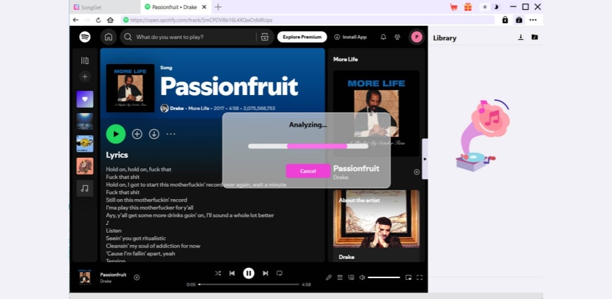Viewport: 612px width, 299px height.
Task: Collapse the Library panel arrow handle
Action: 425,159
